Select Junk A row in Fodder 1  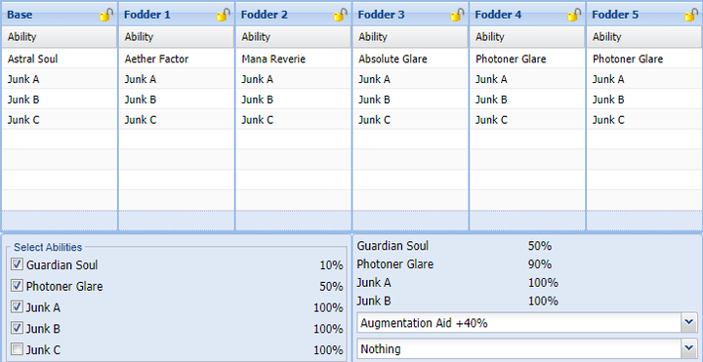[176, 79]
